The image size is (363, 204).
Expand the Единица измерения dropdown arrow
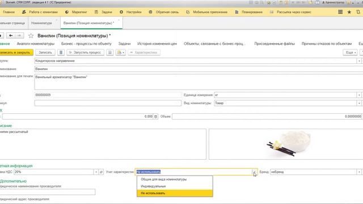point(359,95)
